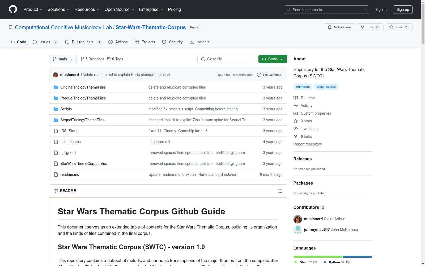425x266 pixels.
Task: Click the Python blue legend dot
Action: click(x=325, y=262)
